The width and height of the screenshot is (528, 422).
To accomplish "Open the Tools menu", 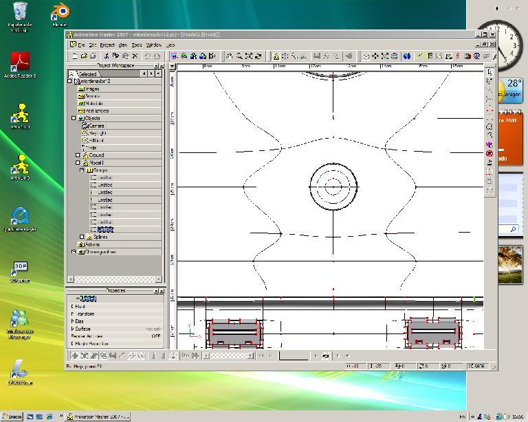I will (x=137, y=45).
